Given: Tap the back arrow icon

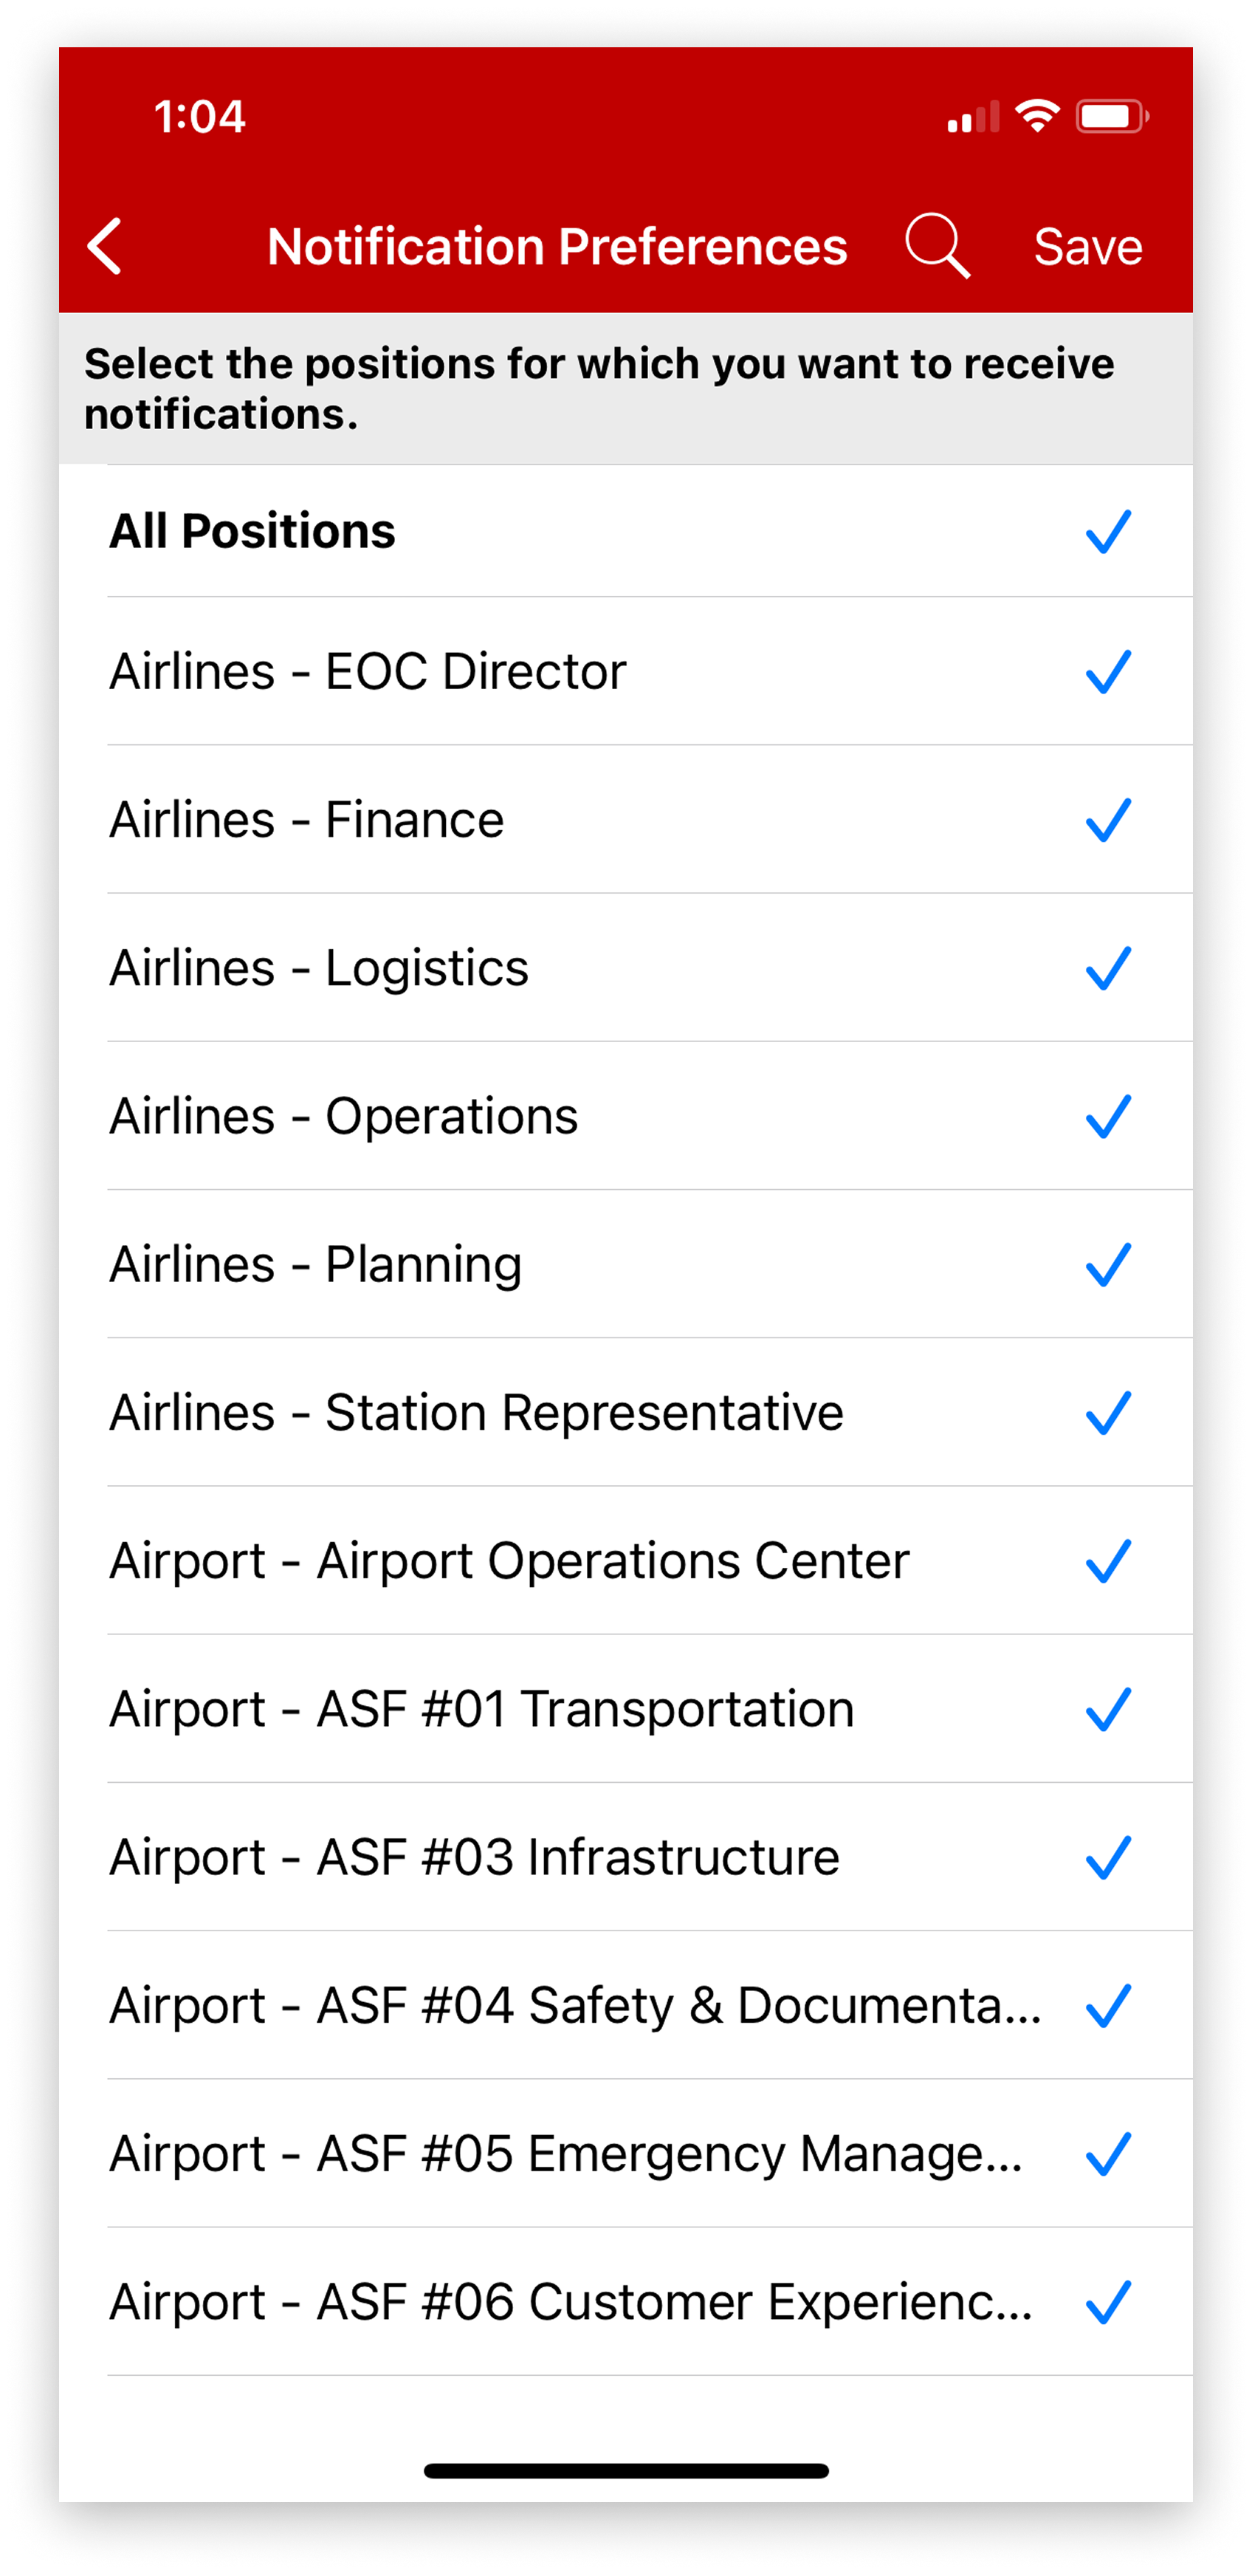Looking at the screenshot, I should coord(105,246).
